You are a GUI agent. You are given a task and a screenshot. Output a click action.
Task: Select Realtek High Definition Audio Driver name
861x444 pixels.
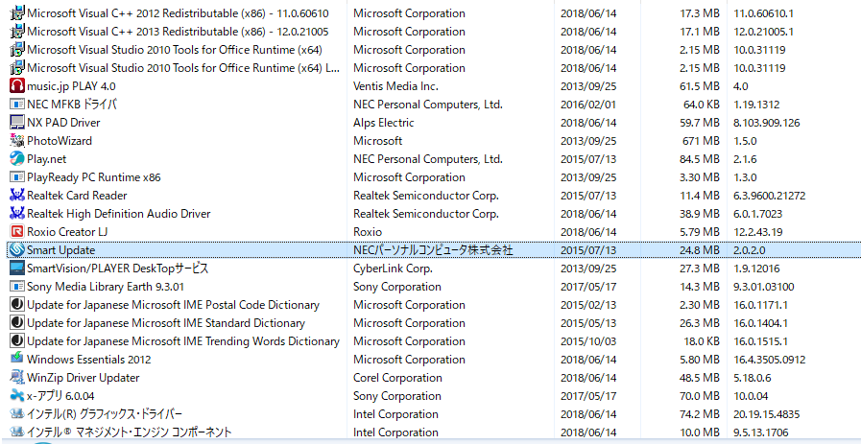[119, 214]
